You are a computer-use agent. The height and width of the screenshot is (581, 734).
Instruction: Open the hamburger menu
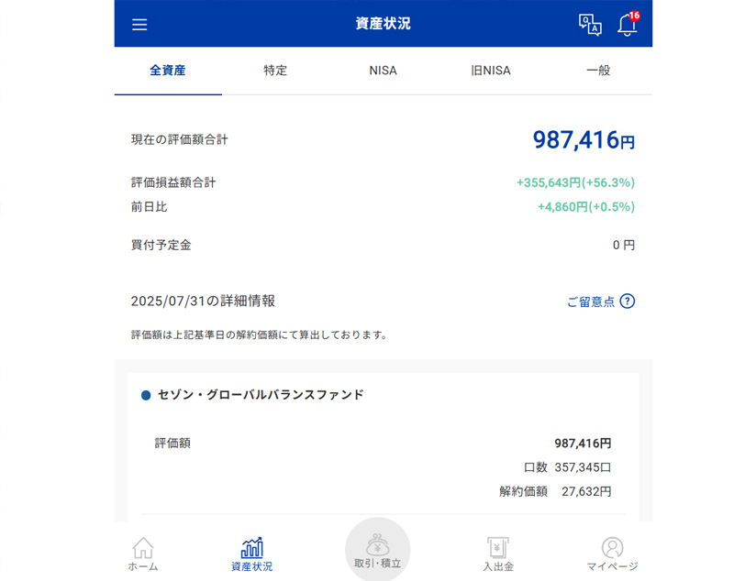[139, 25]
